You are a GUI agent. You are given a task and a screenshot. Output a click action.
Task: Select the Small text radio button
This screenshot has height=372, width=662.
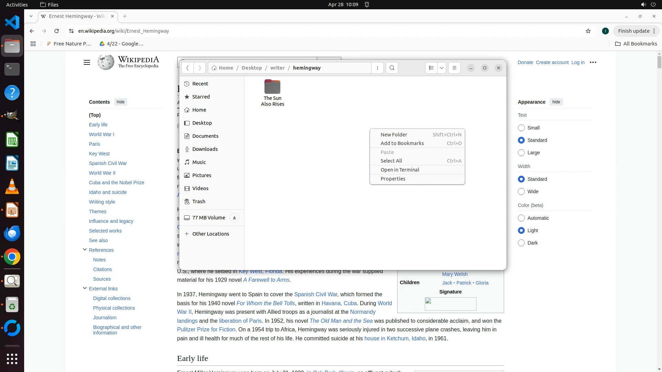coord(521,128)
